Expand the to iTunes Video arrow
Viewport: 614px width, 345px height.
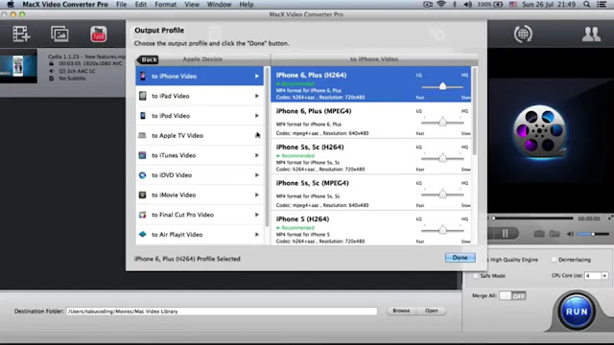(x=257, y=155)
